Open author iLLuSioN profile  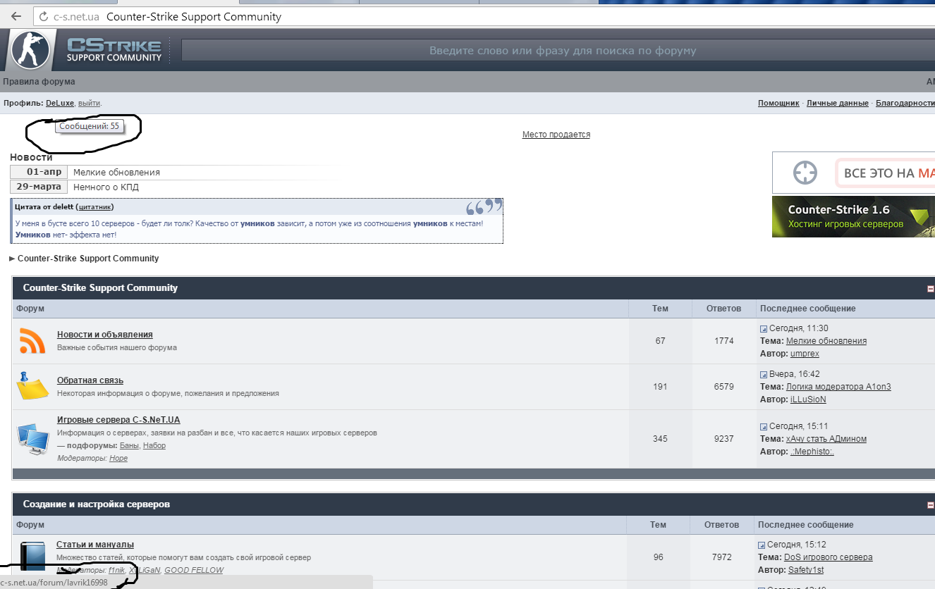(808, 399)
